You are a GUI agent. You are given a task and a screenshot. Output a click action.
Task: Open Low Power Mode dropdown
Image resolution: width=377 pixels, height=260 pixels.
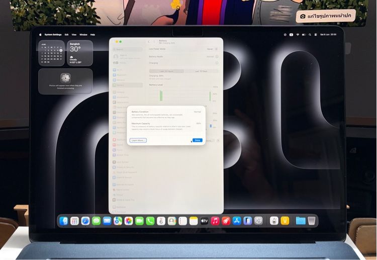[x=212, y=49]
